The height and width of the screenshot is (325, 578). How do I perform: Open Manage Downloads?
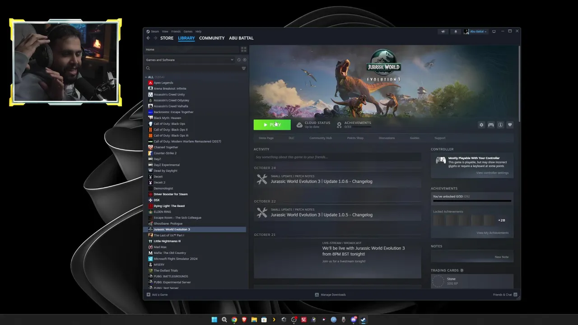click(330, 295)
